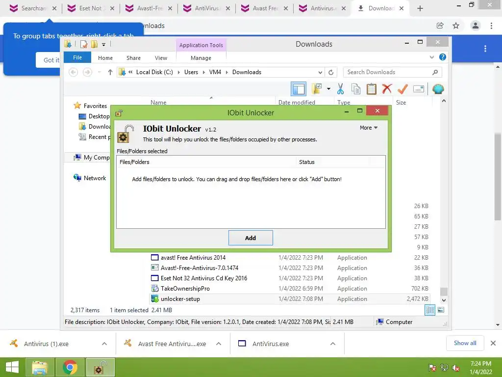Switch to large icons view in status bar

441,310
